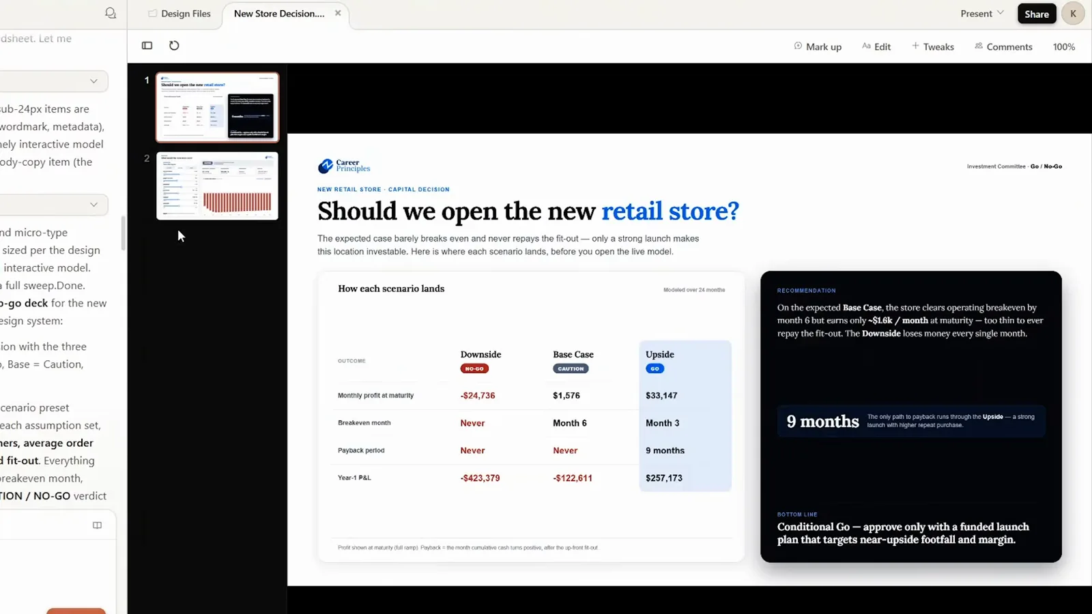Open the Edit text tool
Screen dimensions: 1092x614
tap(876, 46)
